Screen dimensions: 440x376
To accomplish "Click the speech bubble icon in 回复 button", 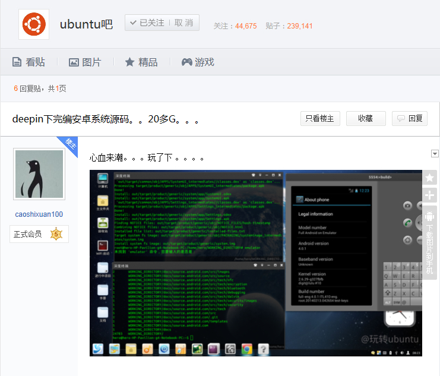I will pos(401,118).
